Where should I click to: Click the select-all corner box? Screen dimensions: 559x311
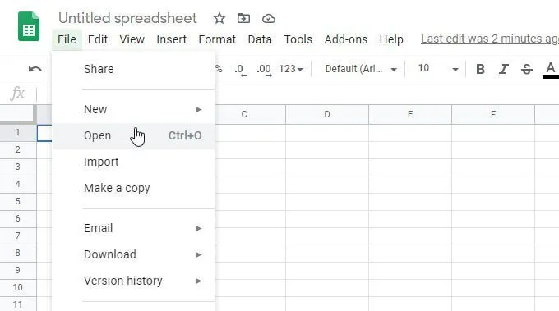(18, 114)
